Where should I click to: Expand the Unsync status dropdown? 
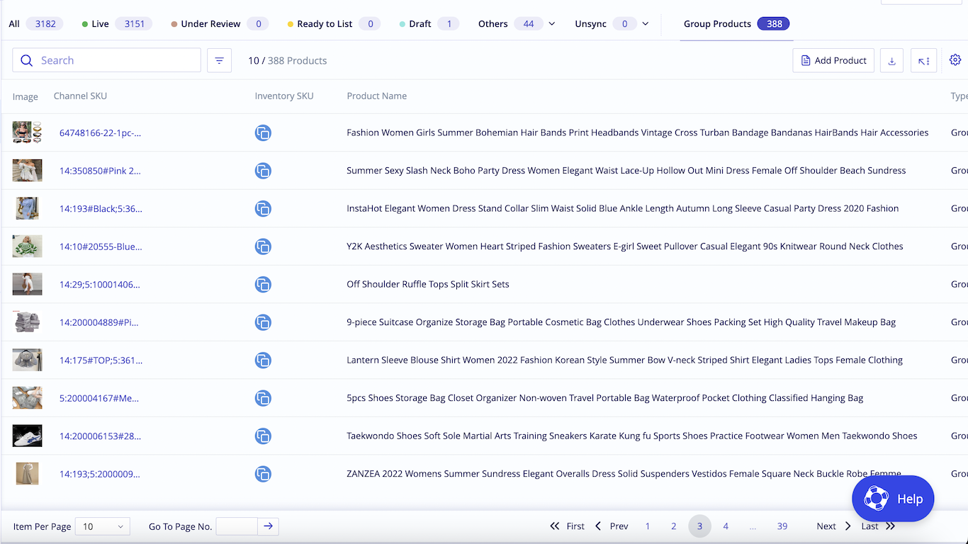645,24
